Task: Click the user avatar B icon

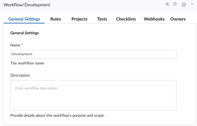Action: 184,5
